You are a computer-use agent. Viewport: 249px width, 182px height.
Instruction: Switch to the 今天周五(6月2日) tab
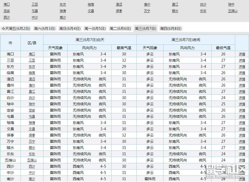[x=16, y=29]
